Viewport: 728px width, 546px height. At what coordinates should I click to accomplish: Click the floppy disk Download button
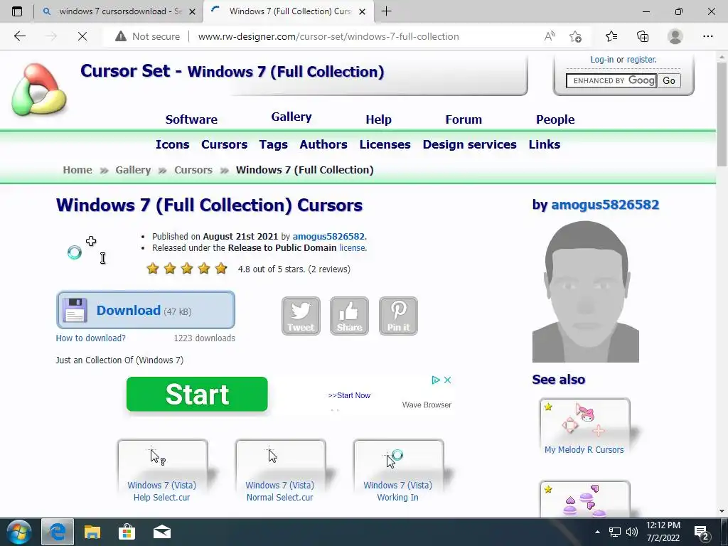145,310
